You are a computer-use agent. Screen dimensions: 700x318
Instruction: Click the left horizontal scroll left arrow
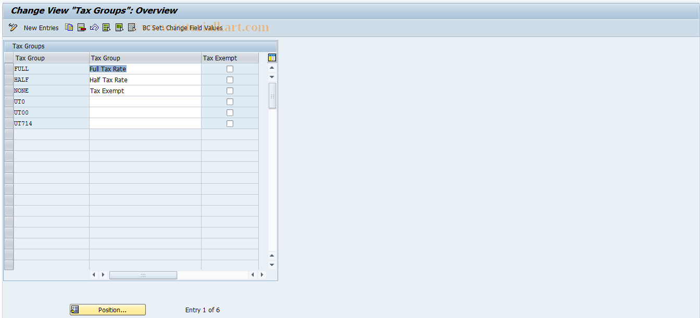pos(94,275)
